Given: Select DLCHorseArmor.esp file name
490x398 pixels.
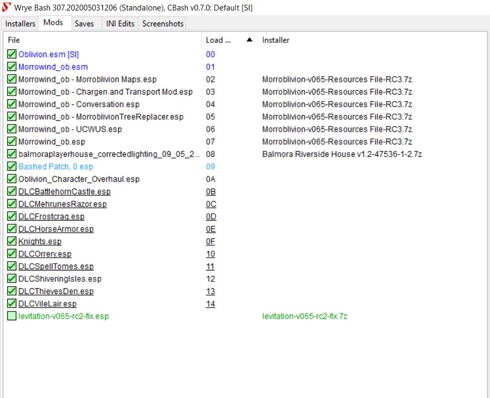Looking at the screenshot, I should [x=56, y=229].
